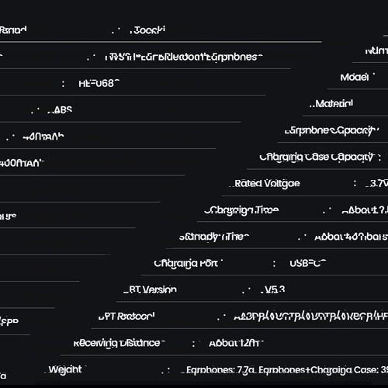The width and height of the screenshot is (388, 388).
Task: Click the Rated Voltage label
Action: click(x=267, y=184)
